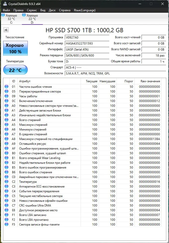This screenshot has height=243, width=169.
Task: Click the previous disk arrow button
Action: 6,30
